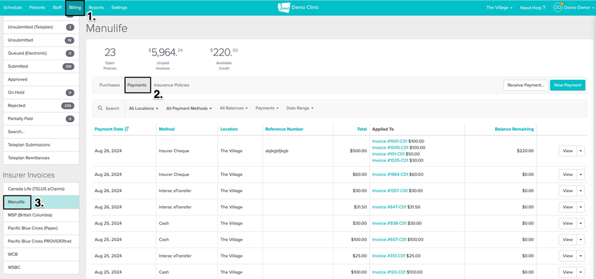Open Invoice #1357-C01 link
596x279 pixels.
pos(390,191)
